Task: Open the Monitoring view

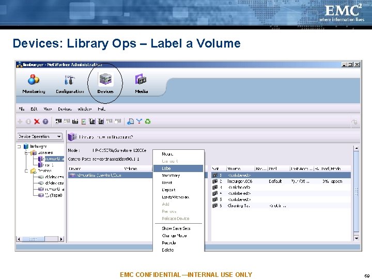Action: (34, 84)
